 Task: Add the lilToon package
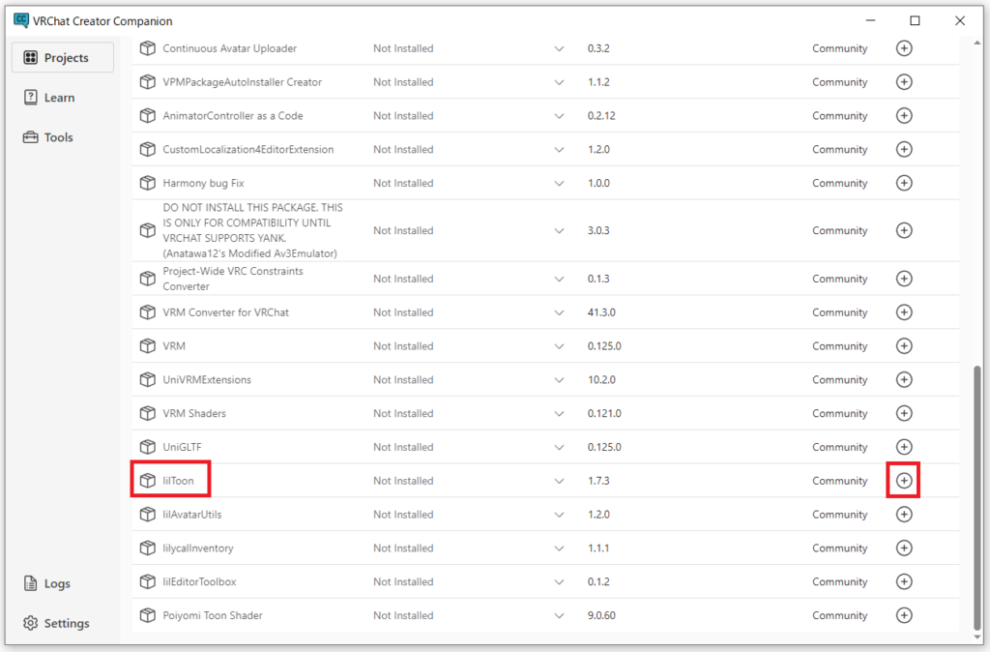904,481
